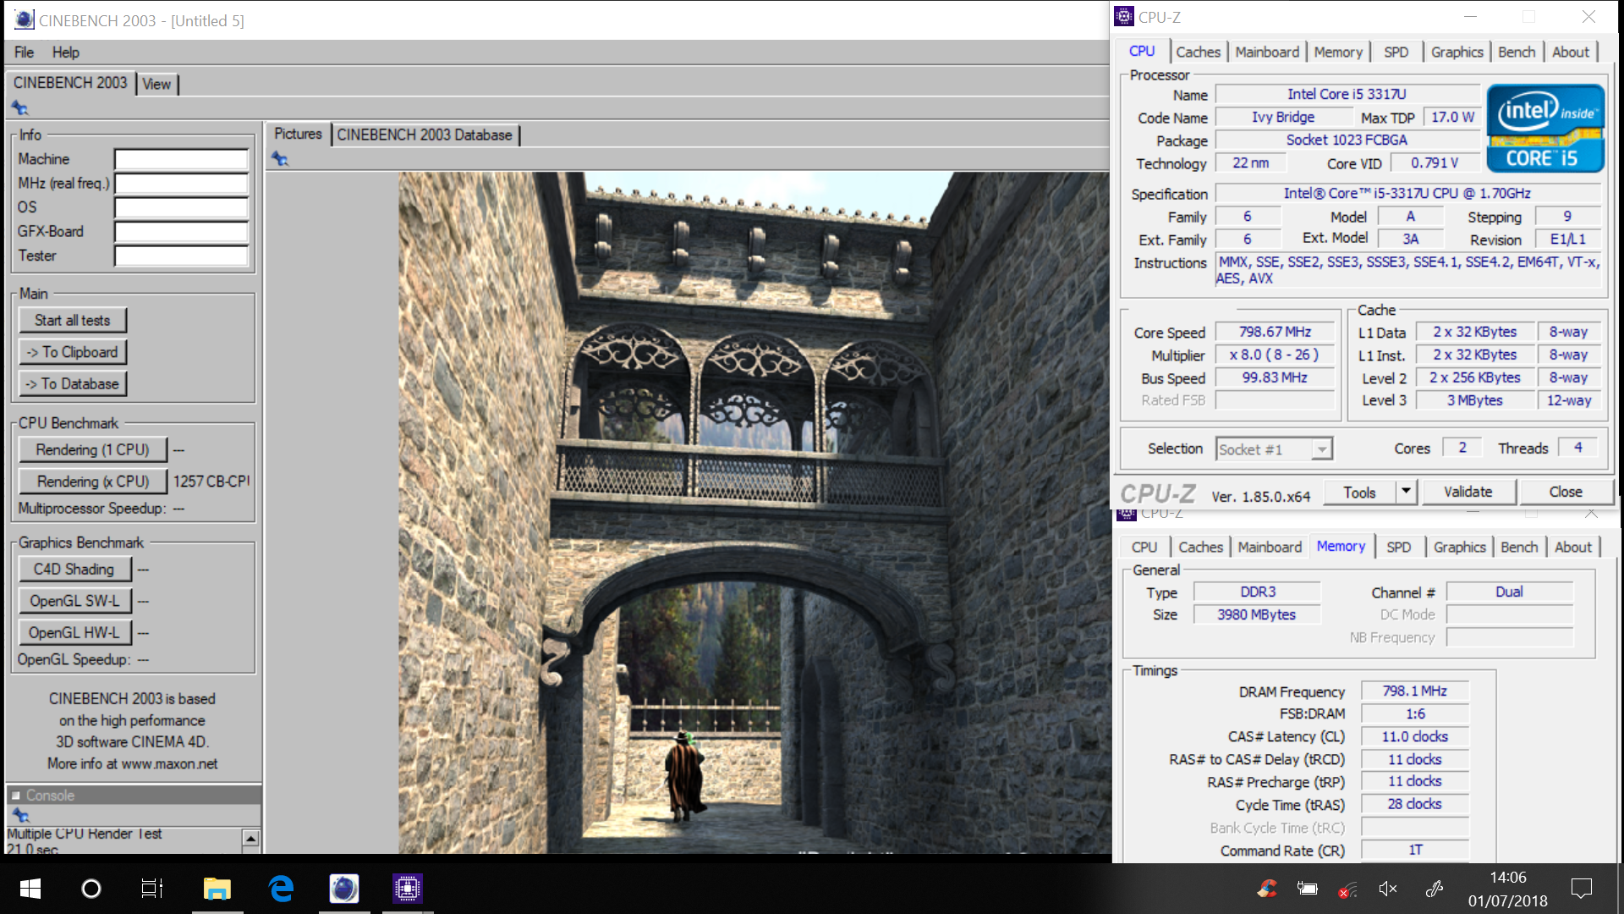Run the C4D Shading test
Viewport: 1624px width, 914px height.
74,569
